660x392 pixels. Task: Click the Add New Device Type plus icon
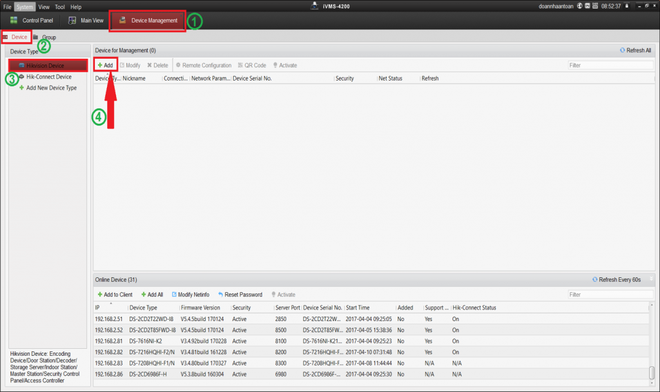point(21,88)
